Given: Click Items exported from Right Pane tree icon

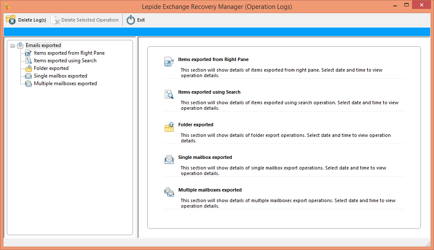Looking at the screenshot, I should click(x=28, y=53).
